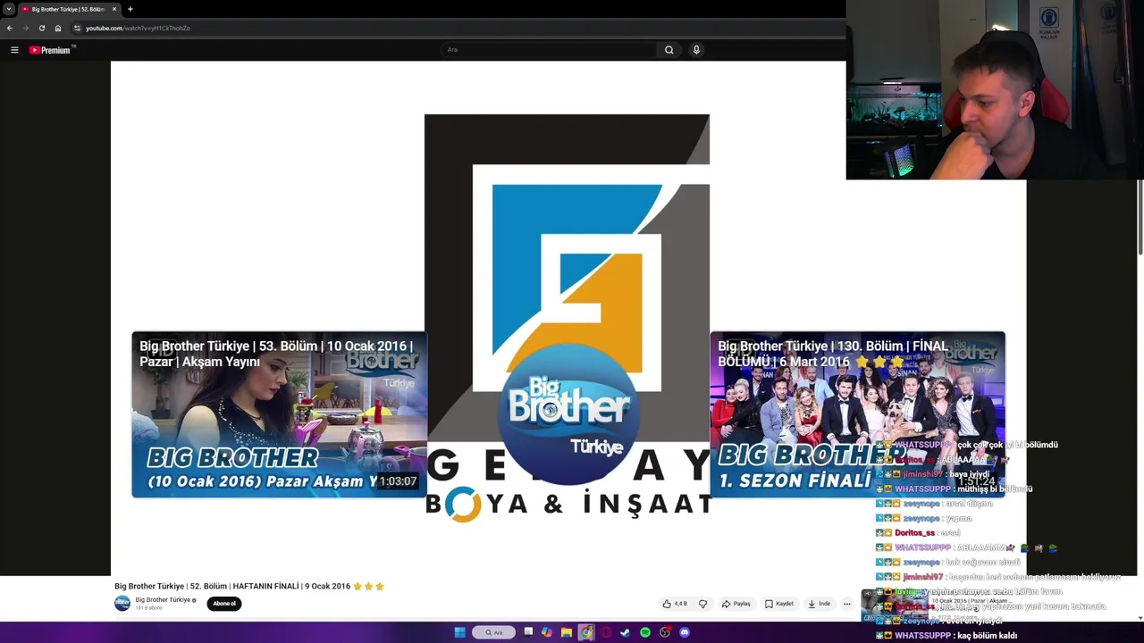Image resolution: width=1144 pixels, height=643 pixels.
Task: Click the taskbar Ara search box
Action: coord(493,632)
